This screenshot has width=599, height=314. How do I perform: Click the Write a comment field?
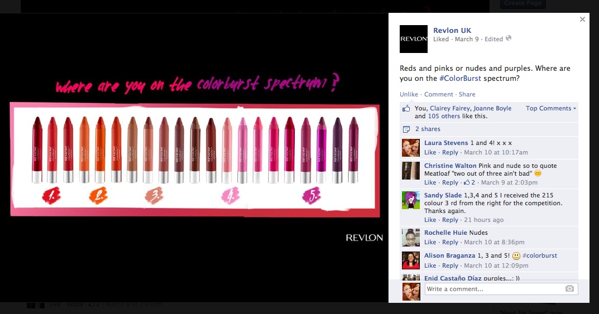(x=501, y=289)
